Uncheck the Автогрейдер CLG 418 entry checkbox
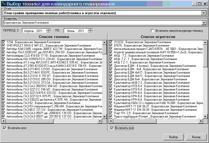 (x=3, y=55)
